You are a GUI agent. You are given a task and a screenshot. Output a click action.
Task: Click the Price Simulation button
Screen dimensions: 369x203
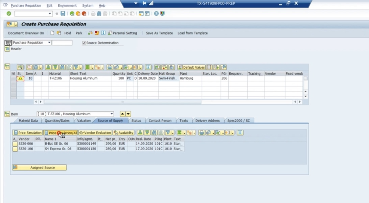pyautogui.click(x=27, y=133)
